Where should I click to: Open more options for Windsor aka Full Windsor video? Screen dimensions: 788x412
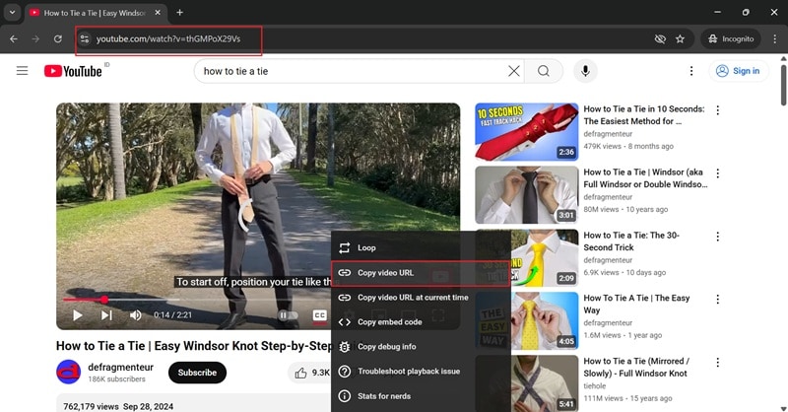(x=718, y=173)
